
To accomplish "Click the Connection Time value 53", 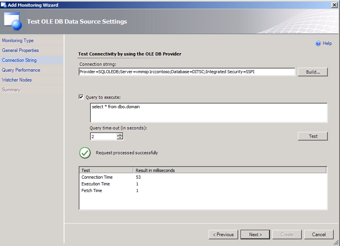I will pos(138,177).
